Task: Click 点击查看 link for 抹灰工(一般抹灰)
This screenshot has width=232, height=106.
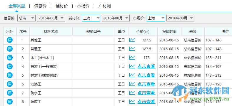Action: tap(146, 67)
